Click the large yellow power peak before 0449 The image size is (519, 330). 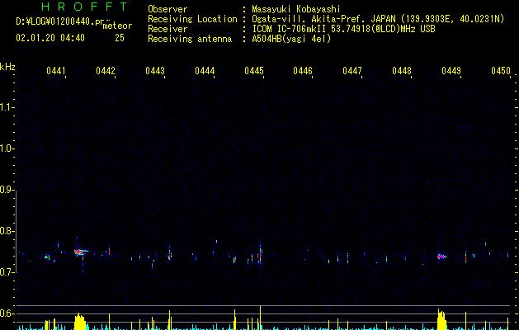[441, 319]
